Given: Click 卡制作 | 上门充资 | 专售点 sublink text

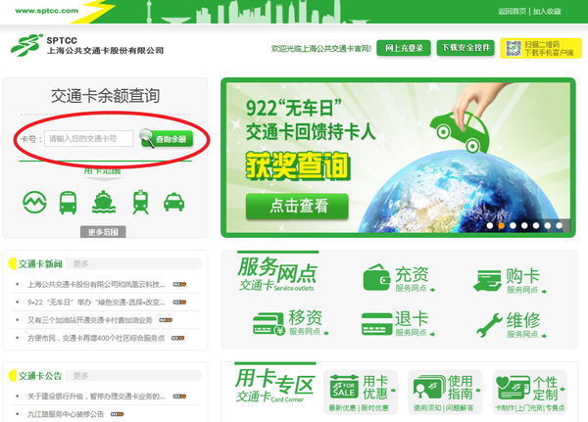Looking at the screenshot, I should pyautogui.click(x=530, y=407).
